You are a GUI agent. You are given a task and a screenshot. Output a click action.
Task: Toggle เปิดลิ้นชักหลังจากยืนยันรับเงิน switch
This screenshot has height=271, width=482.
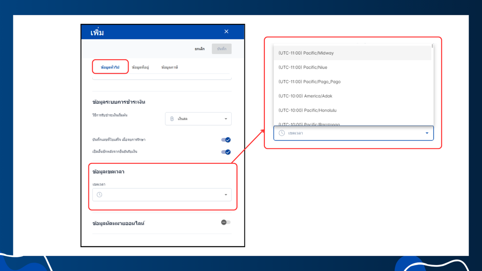pos(226,152)
